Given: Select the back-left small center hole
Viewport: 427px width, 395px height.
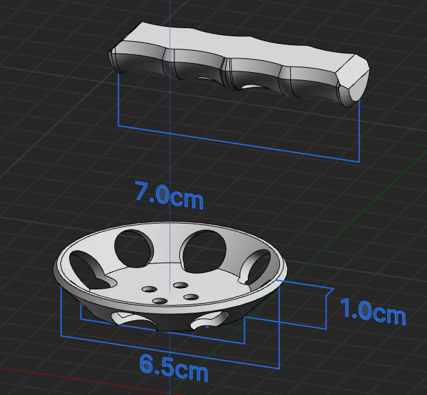Looking at the screenshot, I should click(x=149, y=289).
